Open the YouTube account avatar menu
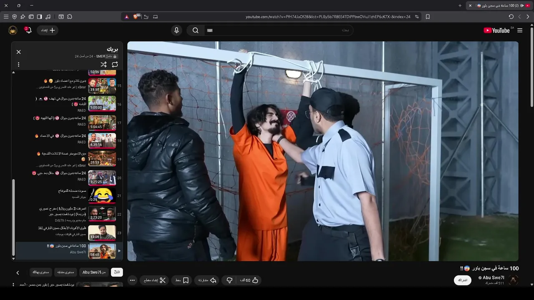 coord(13,30)
